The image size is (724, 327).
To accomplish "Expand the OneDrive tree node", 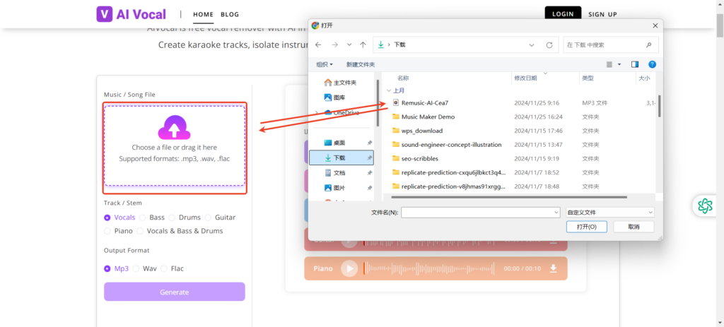I will click(317, 112).
